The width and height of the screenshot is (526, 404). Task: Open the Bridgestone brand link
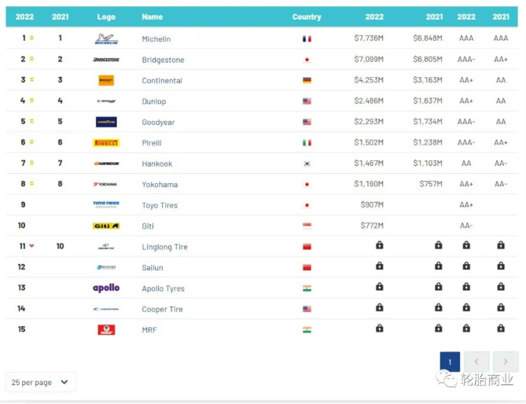click(x=163, y=60)
